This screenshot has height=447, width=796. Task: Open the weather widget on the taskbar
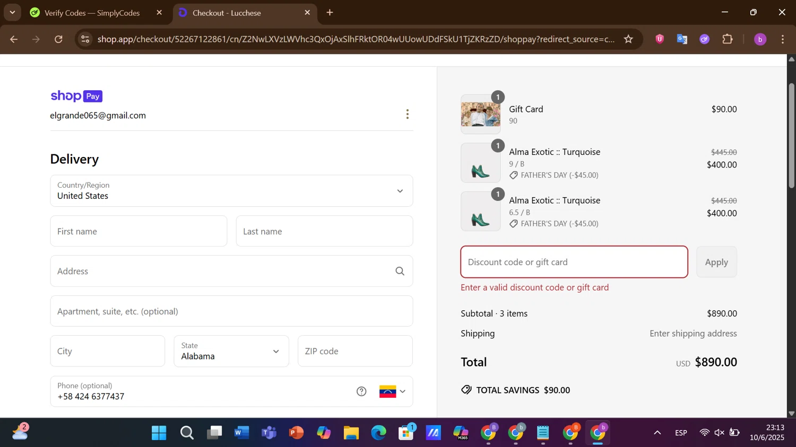click(20, 432)
